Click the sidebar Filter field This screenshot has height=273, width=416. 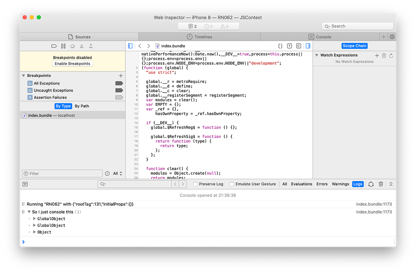tap(62, 173)
